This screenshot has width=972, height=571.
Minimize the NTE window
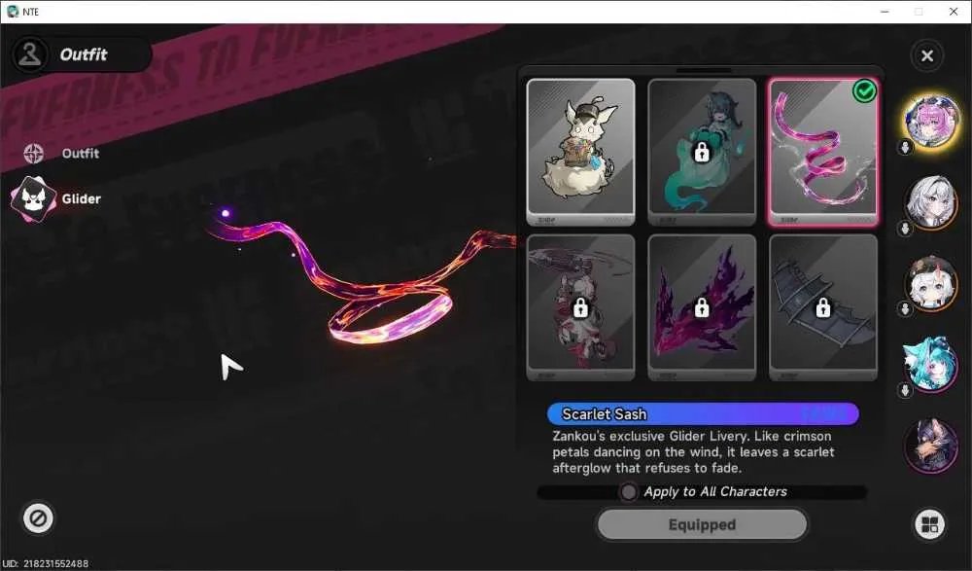[885, 12]
